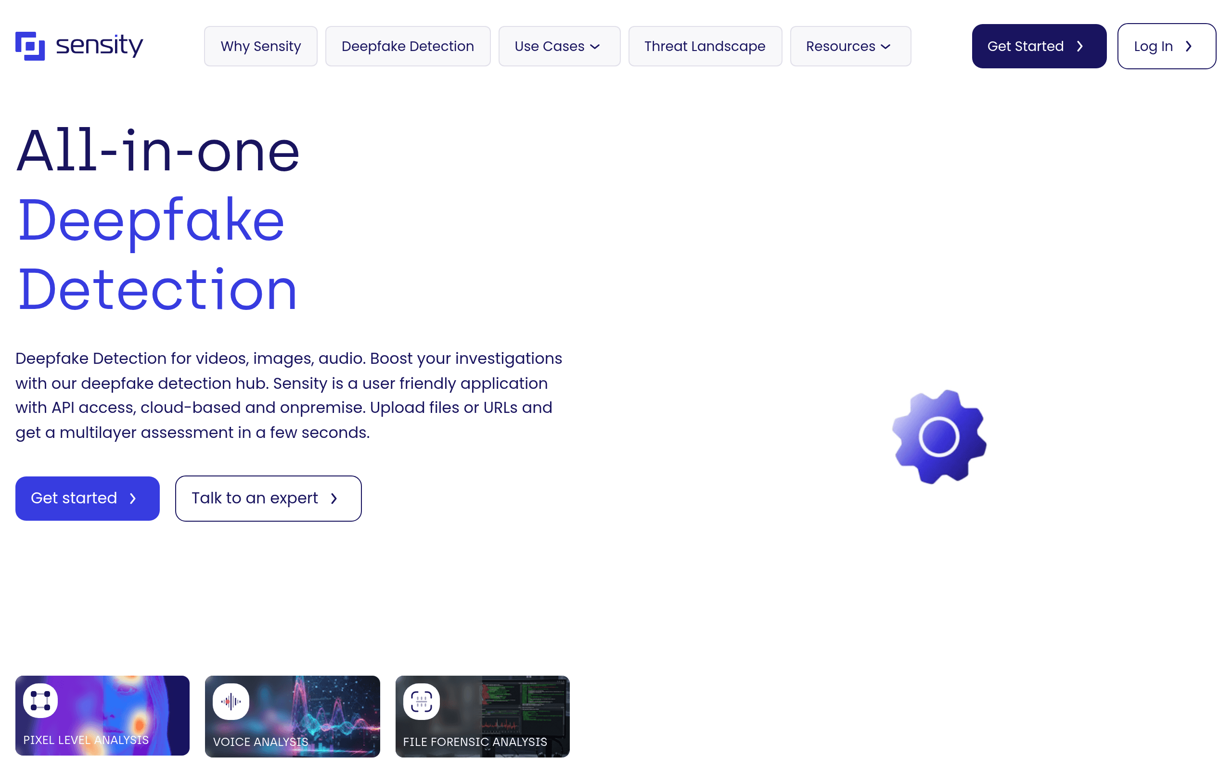Go to Deepfake Detection menu item

click(408, 46)
